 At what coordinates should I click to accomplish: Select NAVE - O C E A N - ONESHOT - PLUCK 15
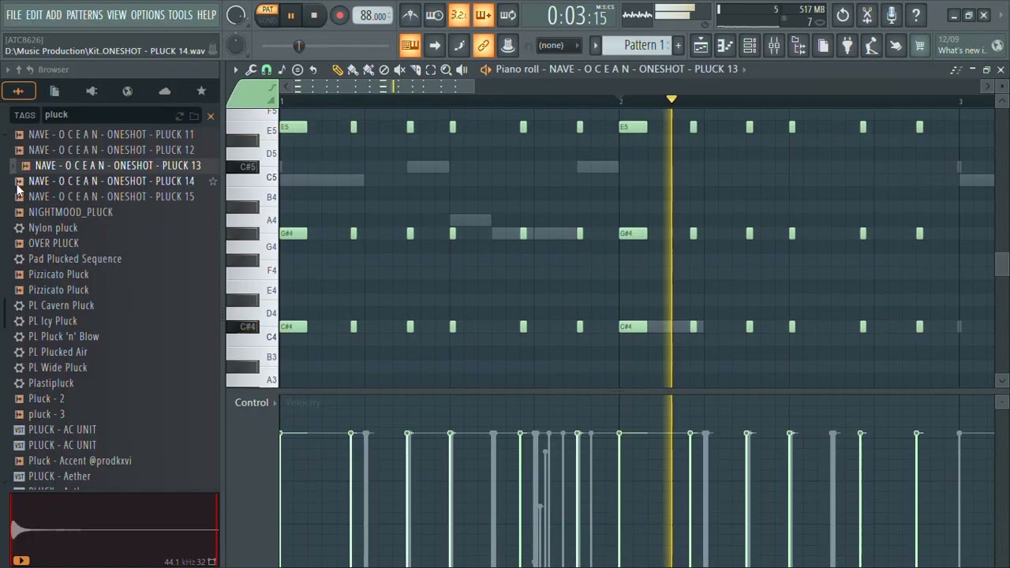pyautogui.click(x=111, y=196)
